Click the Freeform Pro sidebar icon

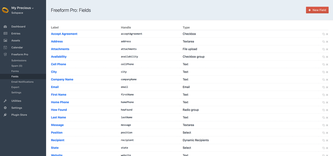pos(5,54)
